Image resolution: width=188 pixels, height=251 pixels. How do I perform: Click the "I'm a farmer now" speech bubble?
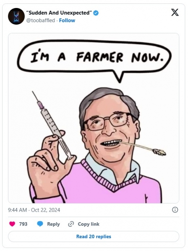[x=94, y=59]
